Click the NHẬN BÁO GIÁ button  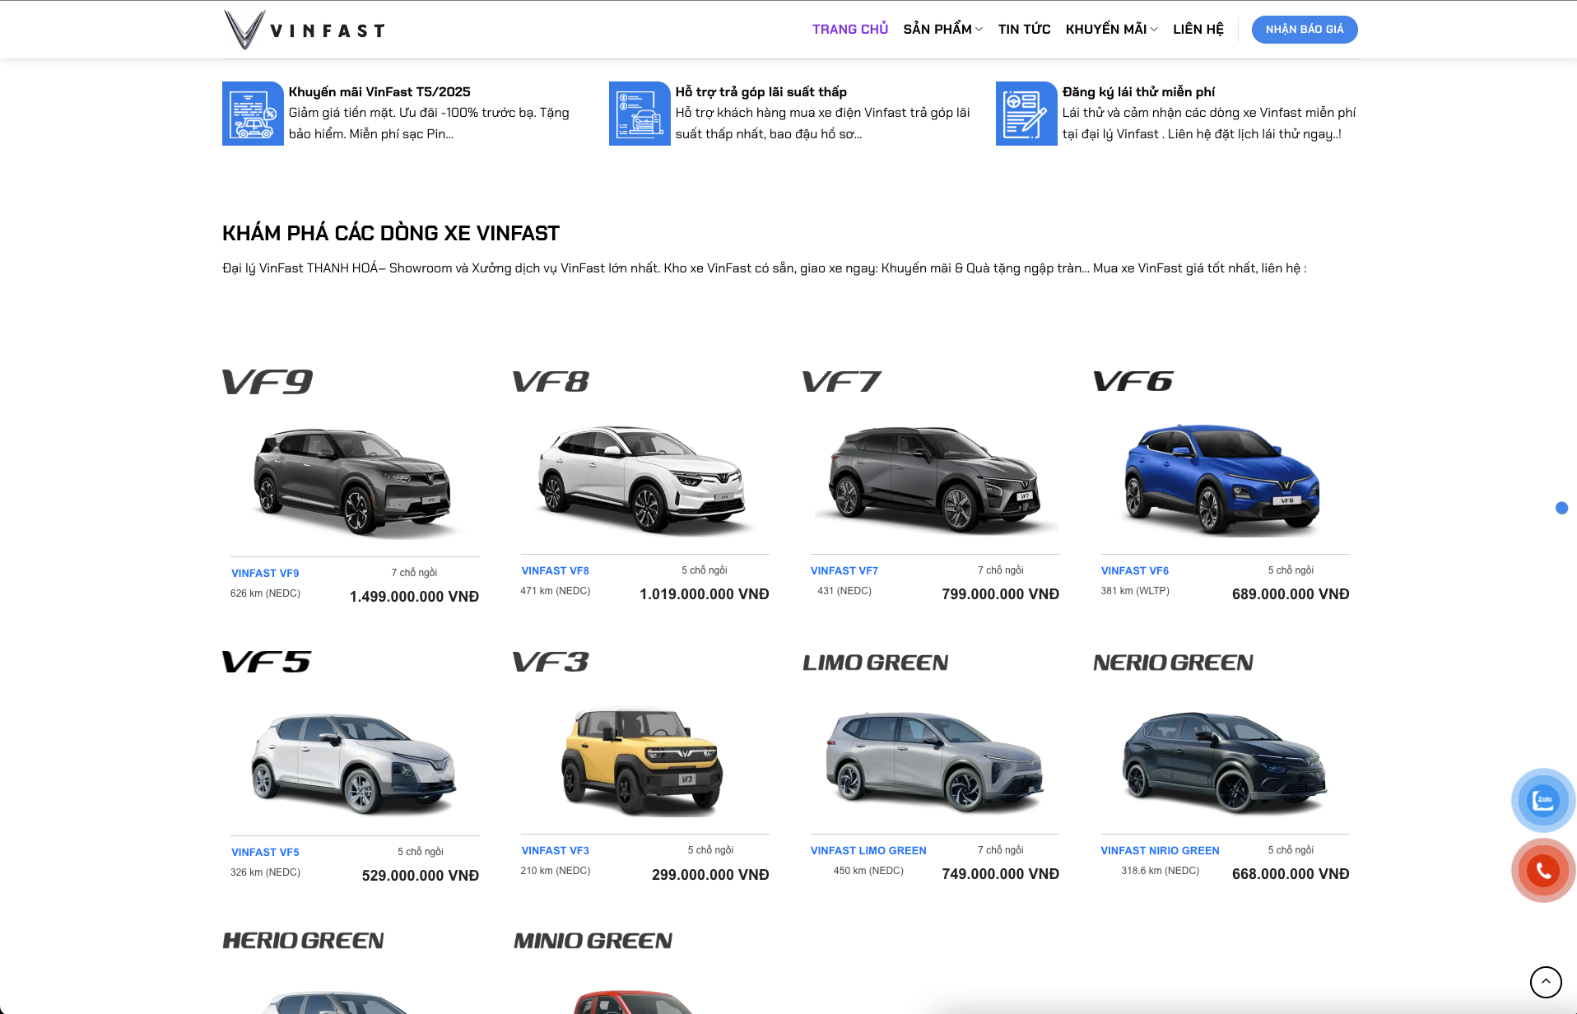tap(1304, 30)
